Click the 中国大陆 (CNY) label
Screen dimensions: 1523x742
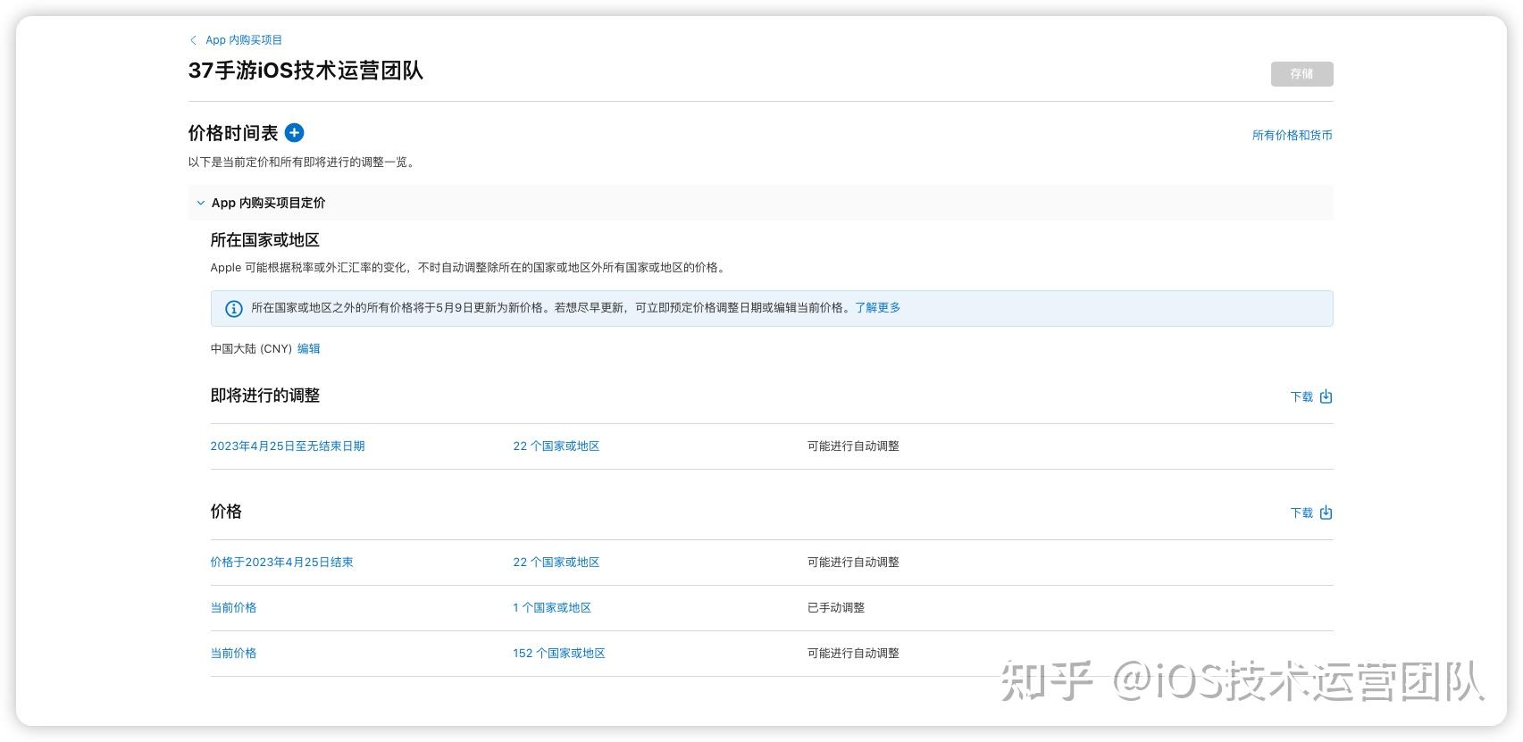tap(251, 349)
